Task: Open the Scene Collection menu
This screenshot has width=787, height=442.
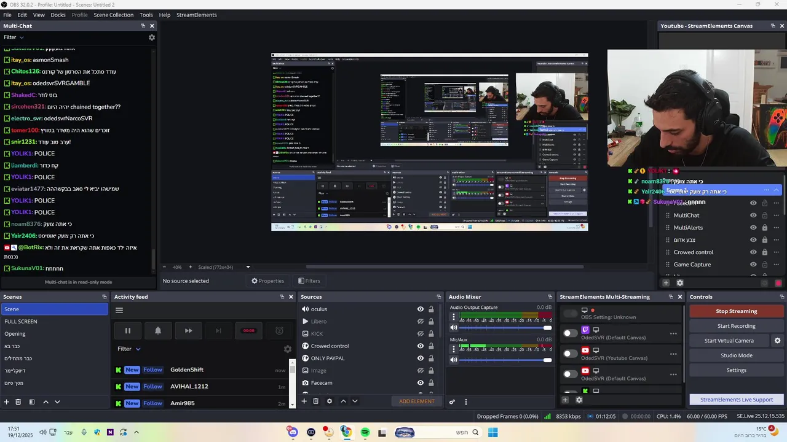Action: 113,15
